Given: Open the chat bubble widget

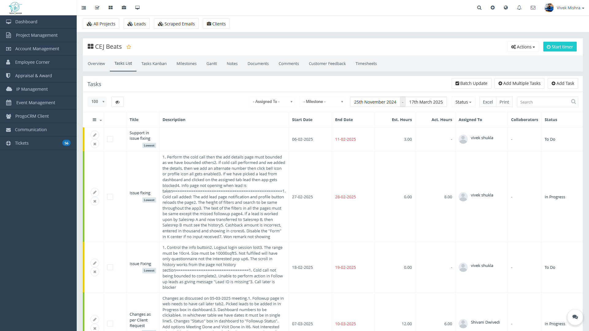Looking at the screenshot, I should point(575,317).
